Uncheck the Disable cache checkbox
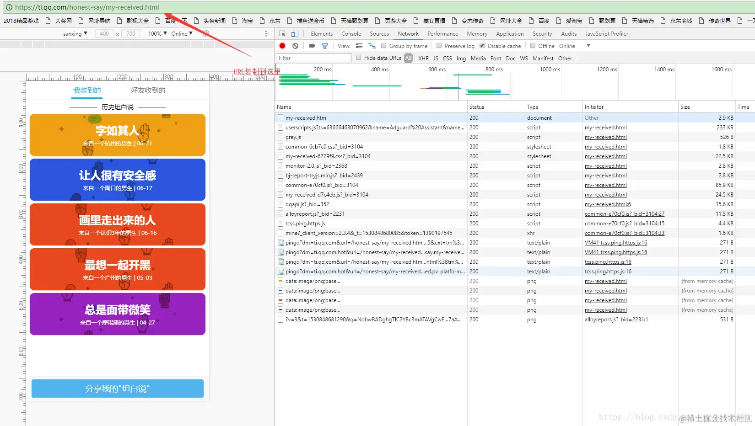The width and height of the screenshot is (755, 426). [482, 46]
